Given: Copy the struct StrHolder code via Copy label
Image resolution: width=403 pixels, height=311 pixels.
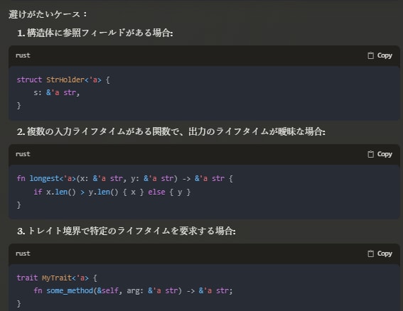Looking at the screenshot, I should [x=385, y=55].
